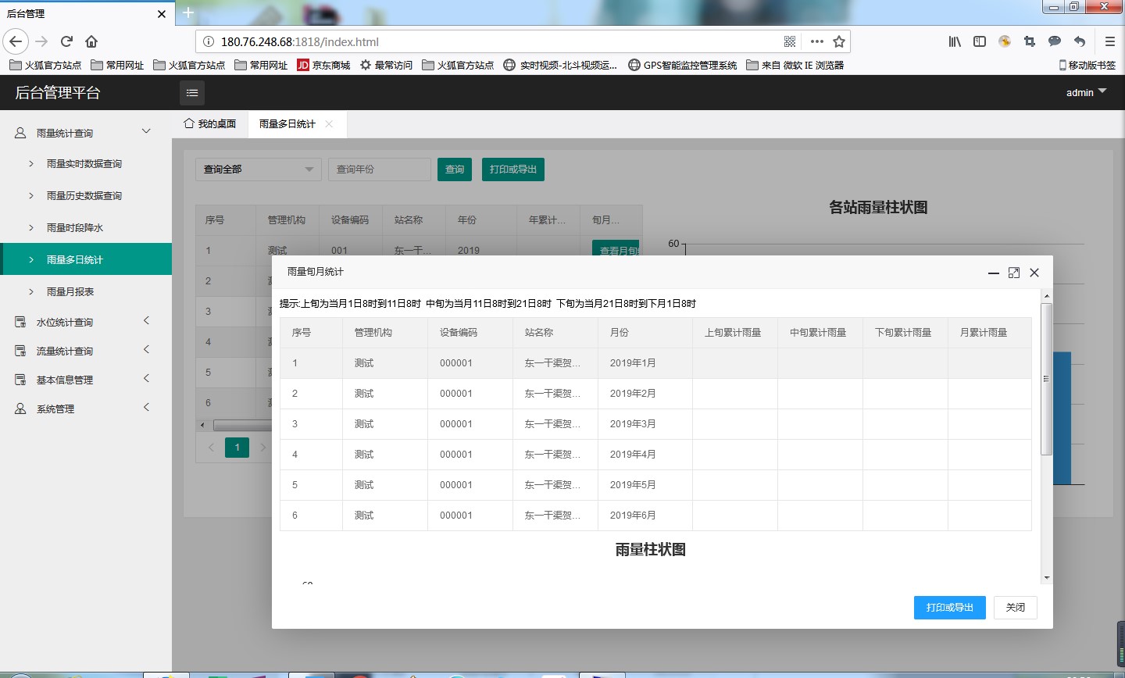Open the Firefox hamburger menu

[x=1109, y=41]
